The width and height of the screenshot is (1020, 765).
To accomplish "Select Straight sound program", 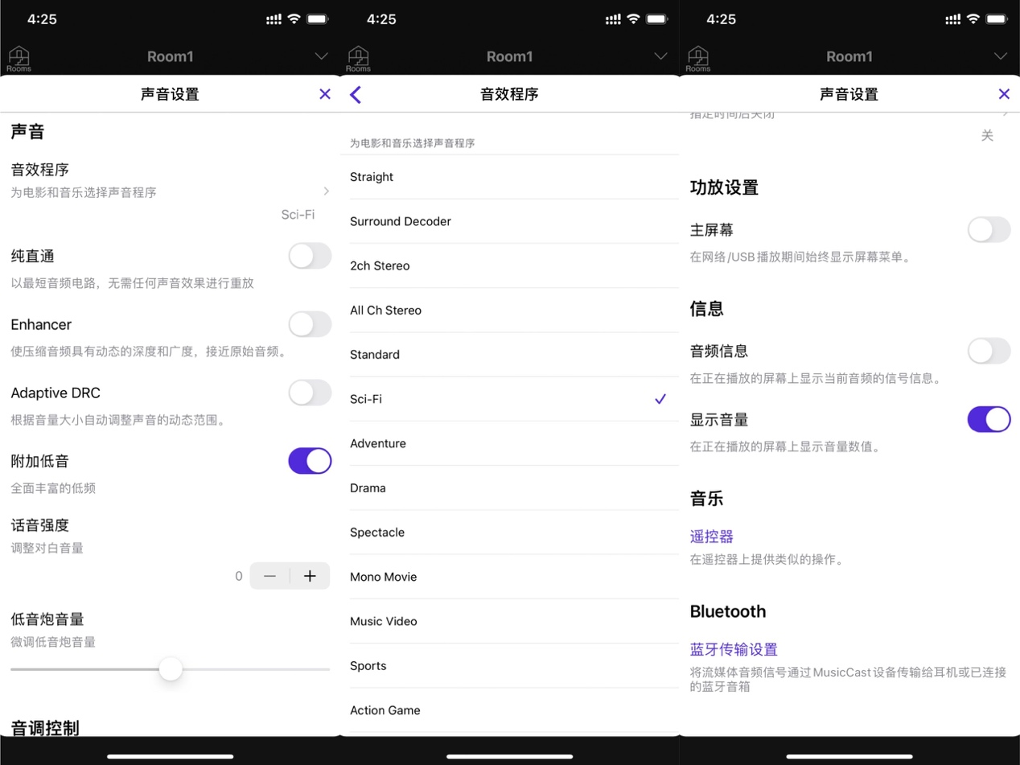I will (x=509, y=177).
